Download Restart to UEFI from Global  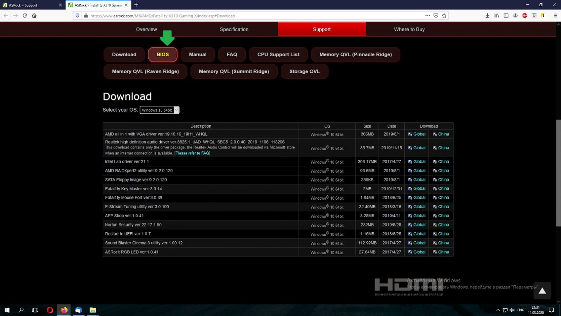pyautogui.click(x=417, y=234)
